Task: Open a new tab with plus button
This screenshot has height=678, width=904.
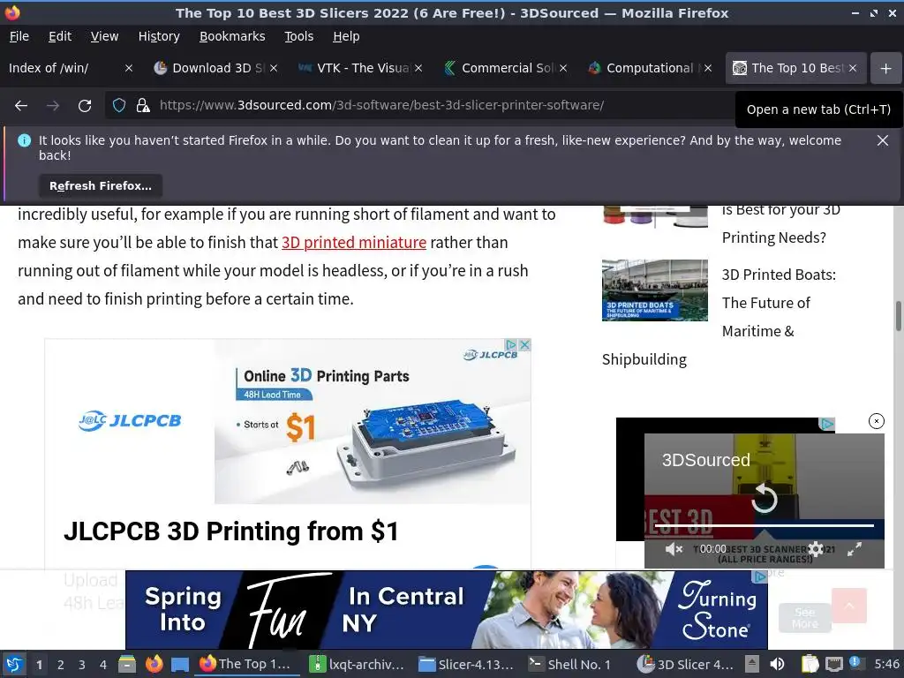Action: click(885, 69)
